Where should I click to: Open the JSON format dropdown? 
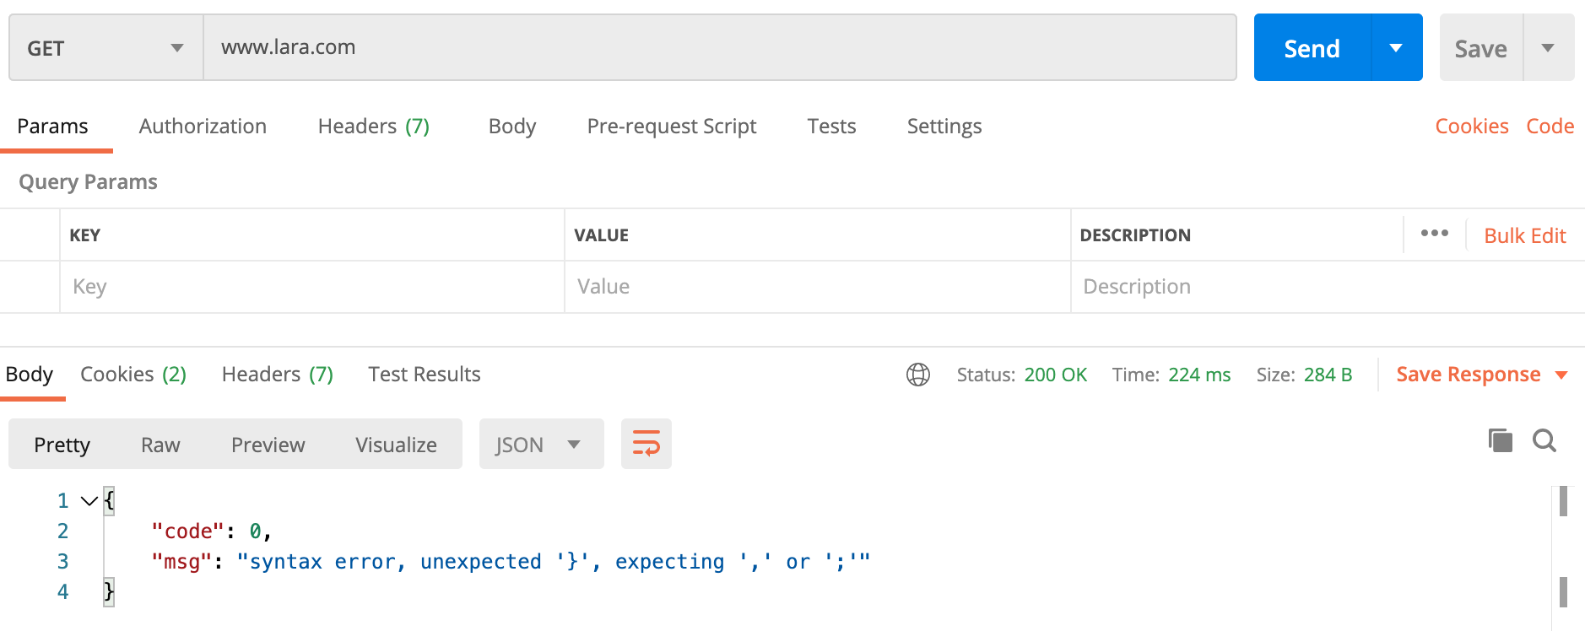(541, 445)
